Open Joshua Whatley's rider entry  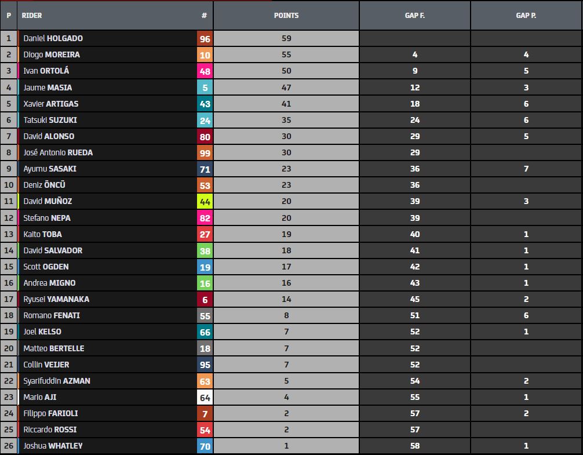point(53,446)
